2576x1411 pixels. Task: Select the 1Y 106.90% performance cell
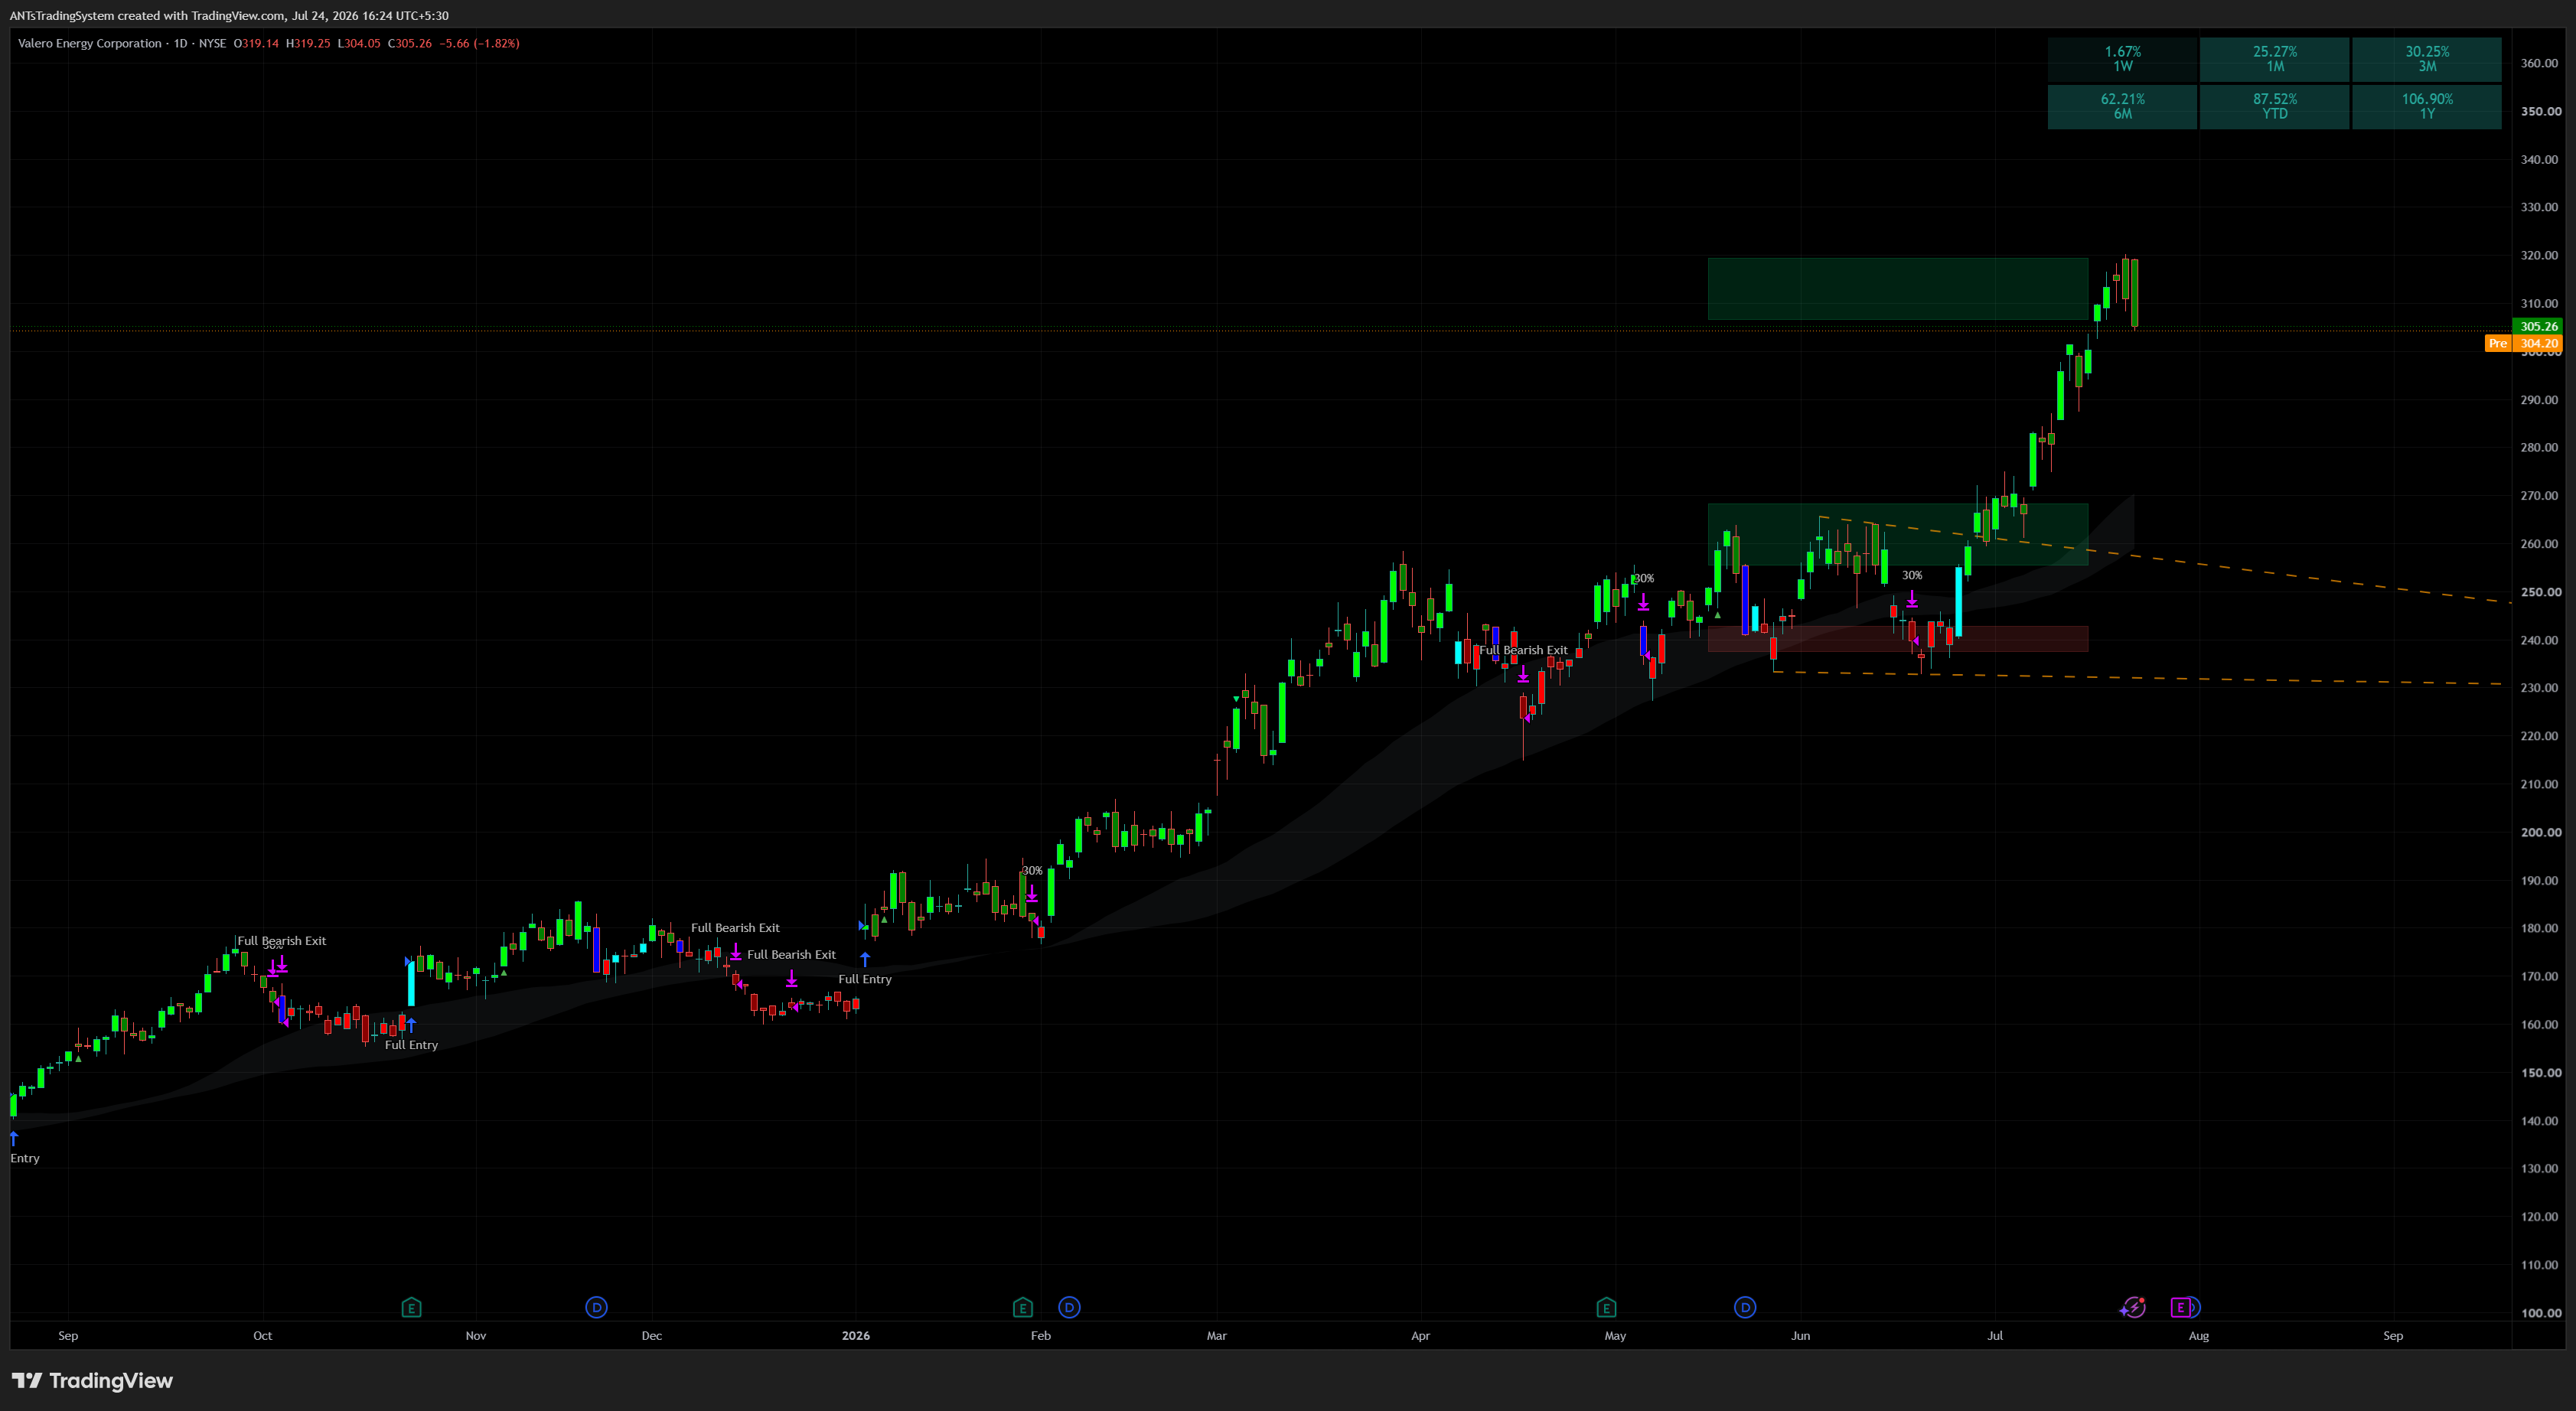2427,106
